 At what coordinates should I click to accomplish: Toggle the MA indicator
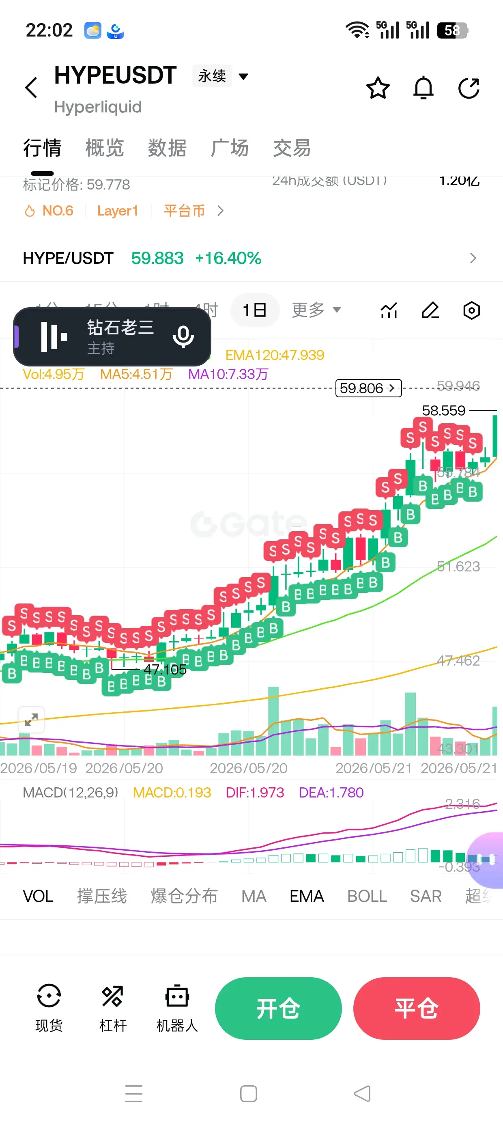point(254,896)
